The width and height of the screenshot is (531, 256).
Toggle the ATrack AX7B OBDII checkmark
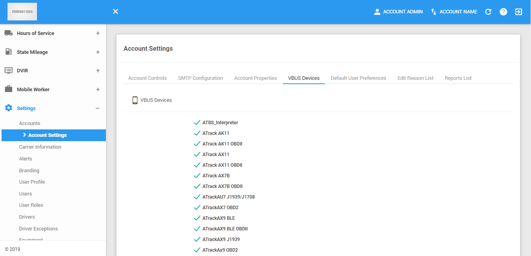(197, 186)
